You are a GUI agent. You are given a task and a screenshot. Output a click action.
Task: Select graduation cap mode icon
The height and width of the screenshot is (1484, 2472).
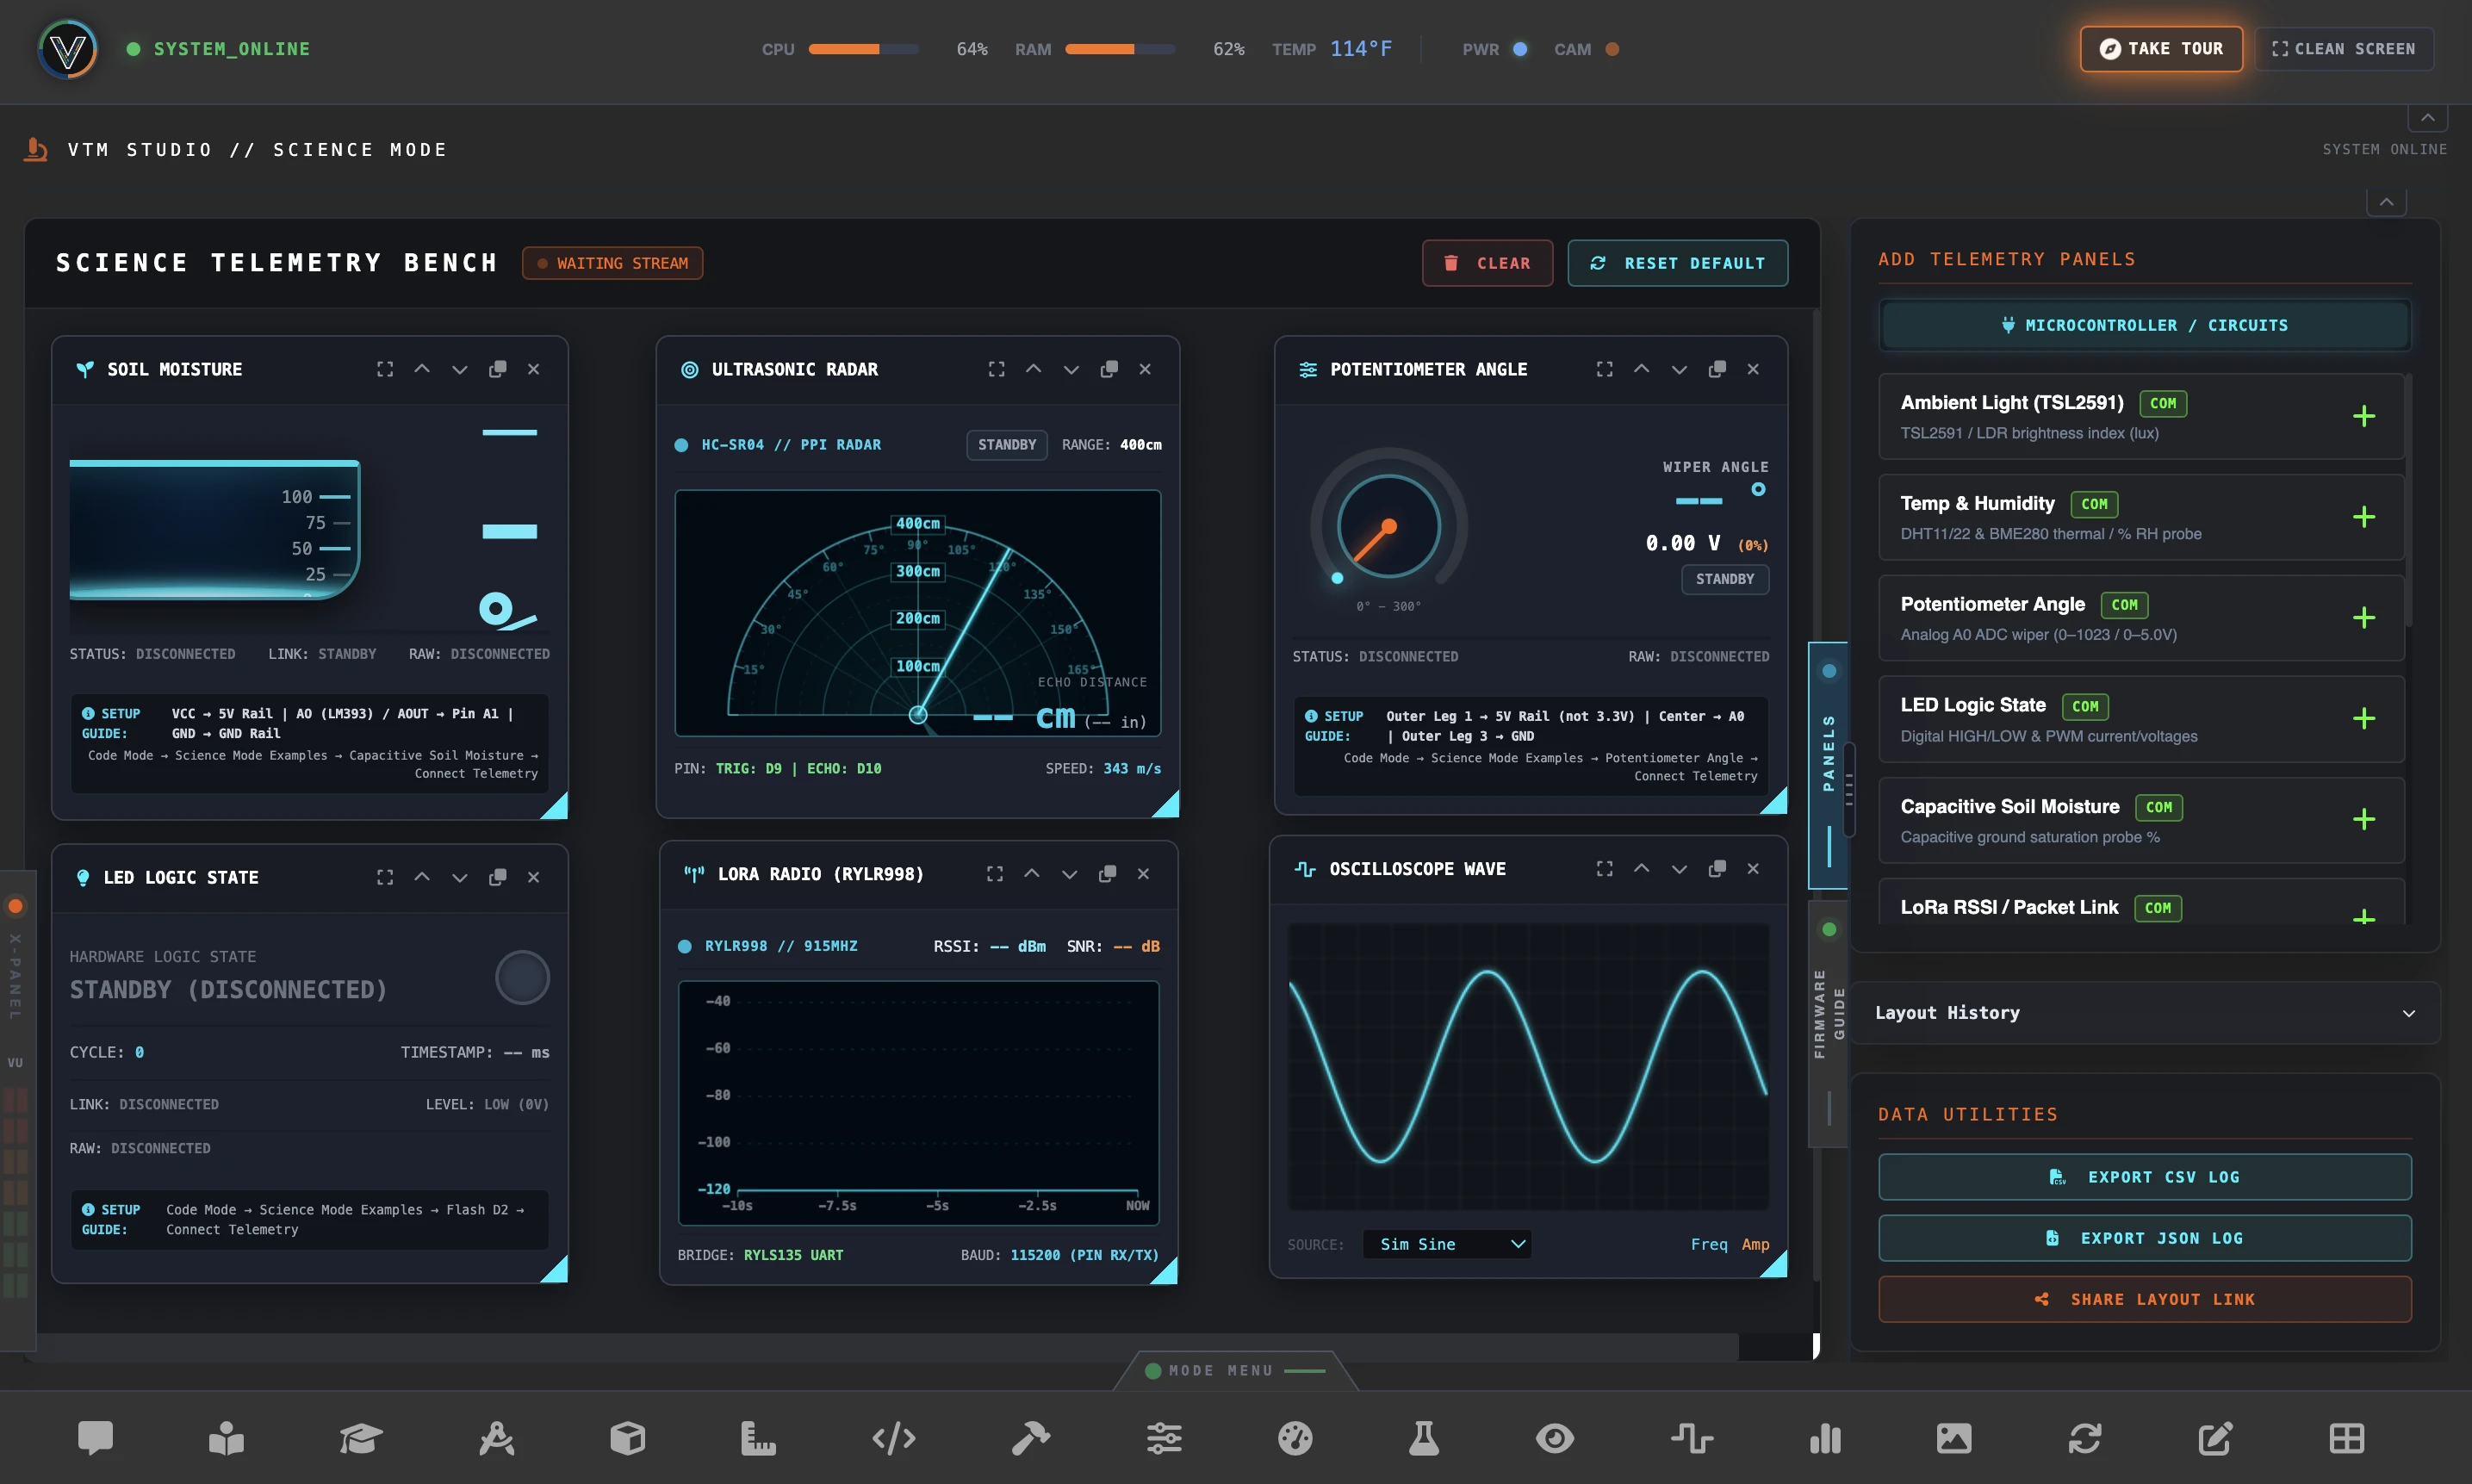coord(361,1438)
